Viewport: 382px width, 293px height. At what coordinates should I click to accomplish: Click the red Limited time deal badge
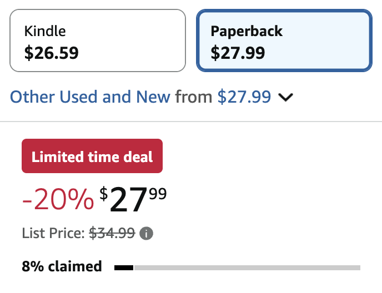(x=92, y=156)
